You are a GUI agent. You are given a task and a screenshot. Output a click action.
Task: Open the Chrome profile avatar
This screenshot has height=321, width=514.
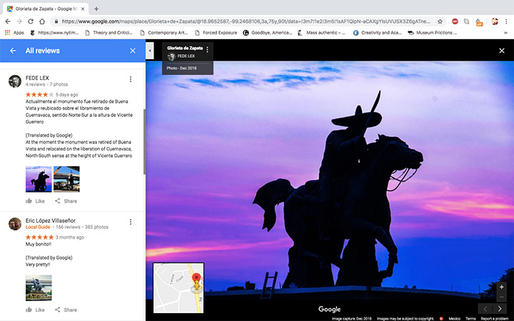pyautogui.click(x=495, y=21)
